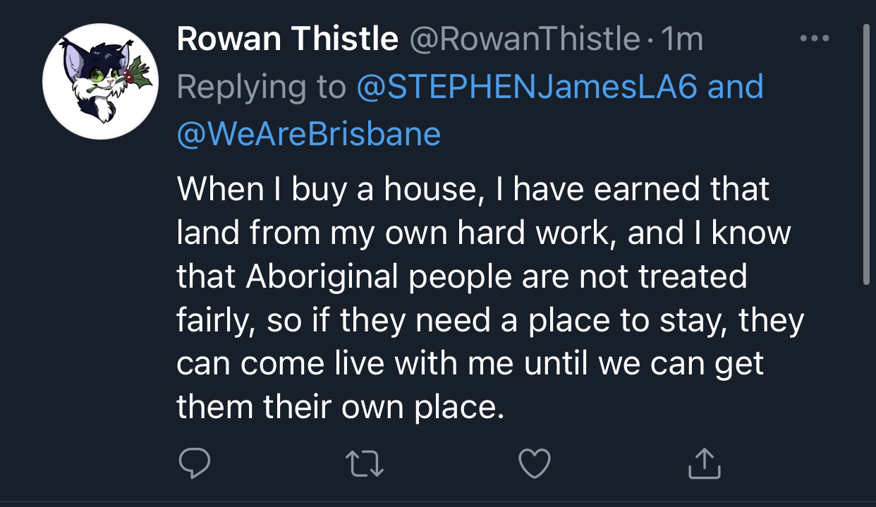Click the vertical scrollbar thumb
876x507 pixels.
pos(866,155)
